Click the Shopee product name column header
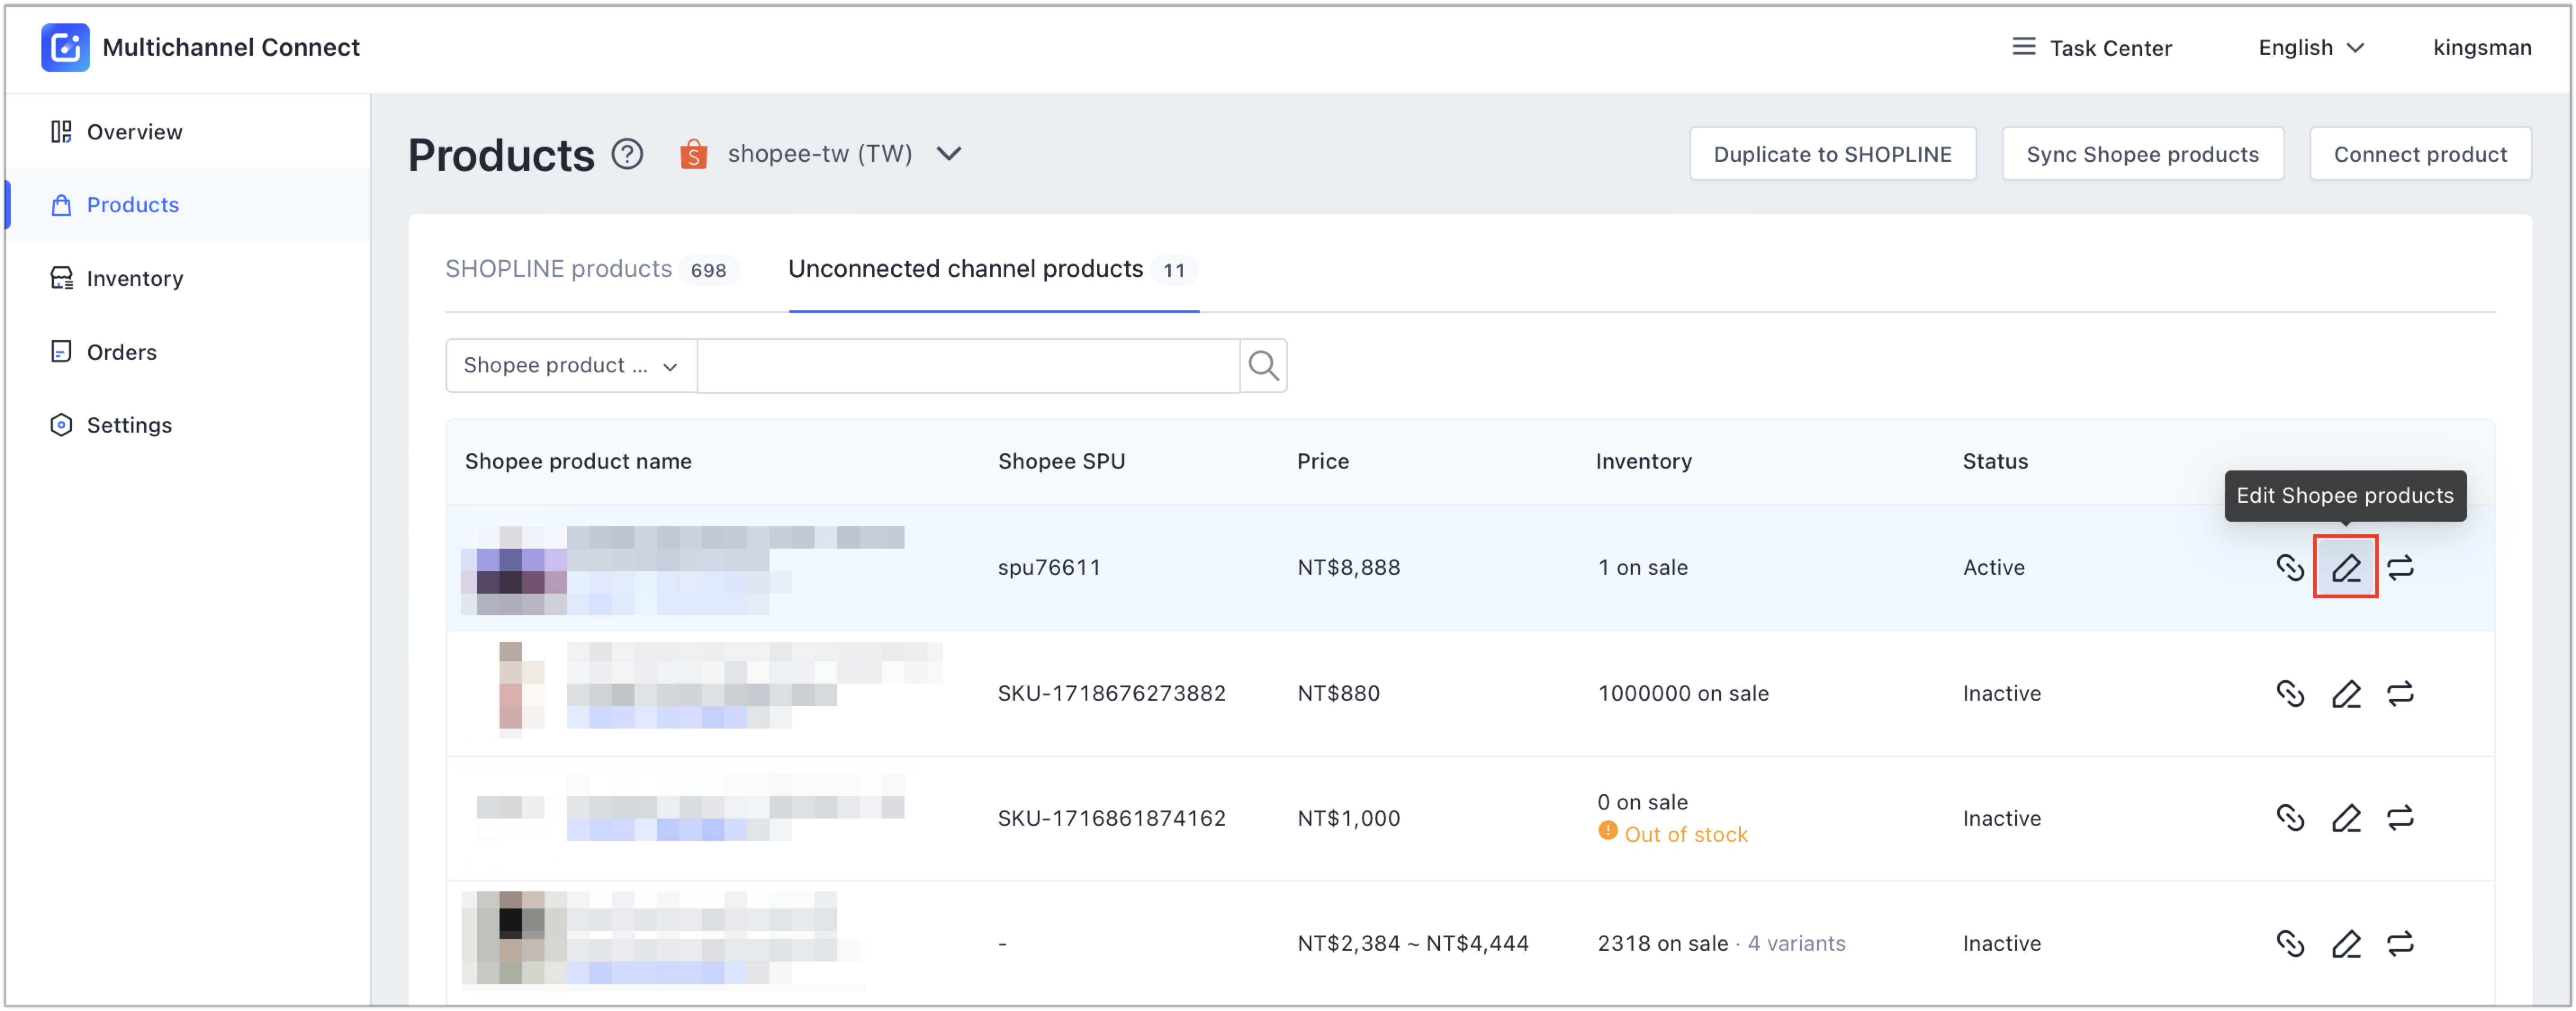Screen dimensions: 2576x1011 point(578,461)
